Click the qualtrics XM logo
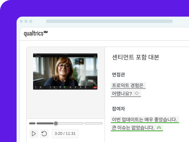 click(x=36, y=34)
